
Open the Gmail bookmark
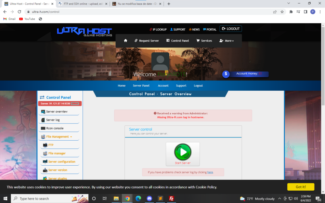pos(9,19)
